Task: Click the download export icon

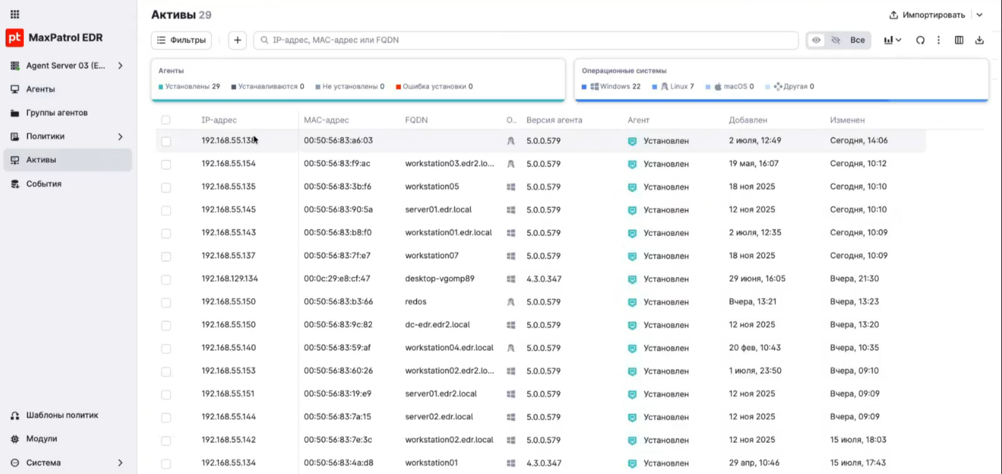Action: click(980, 40)
